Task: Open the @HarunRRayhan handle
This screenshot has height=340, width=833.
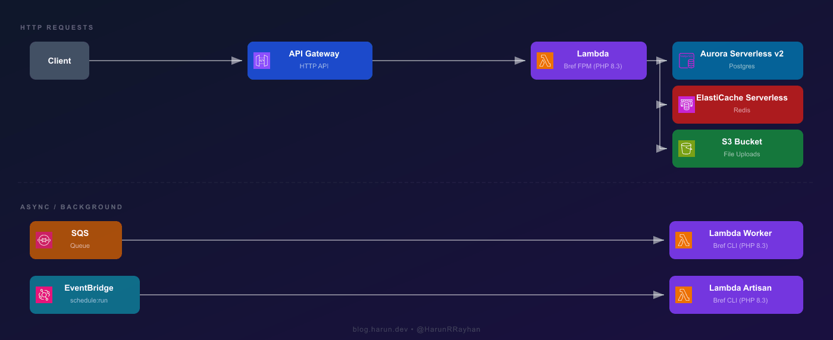Action: 448,329
